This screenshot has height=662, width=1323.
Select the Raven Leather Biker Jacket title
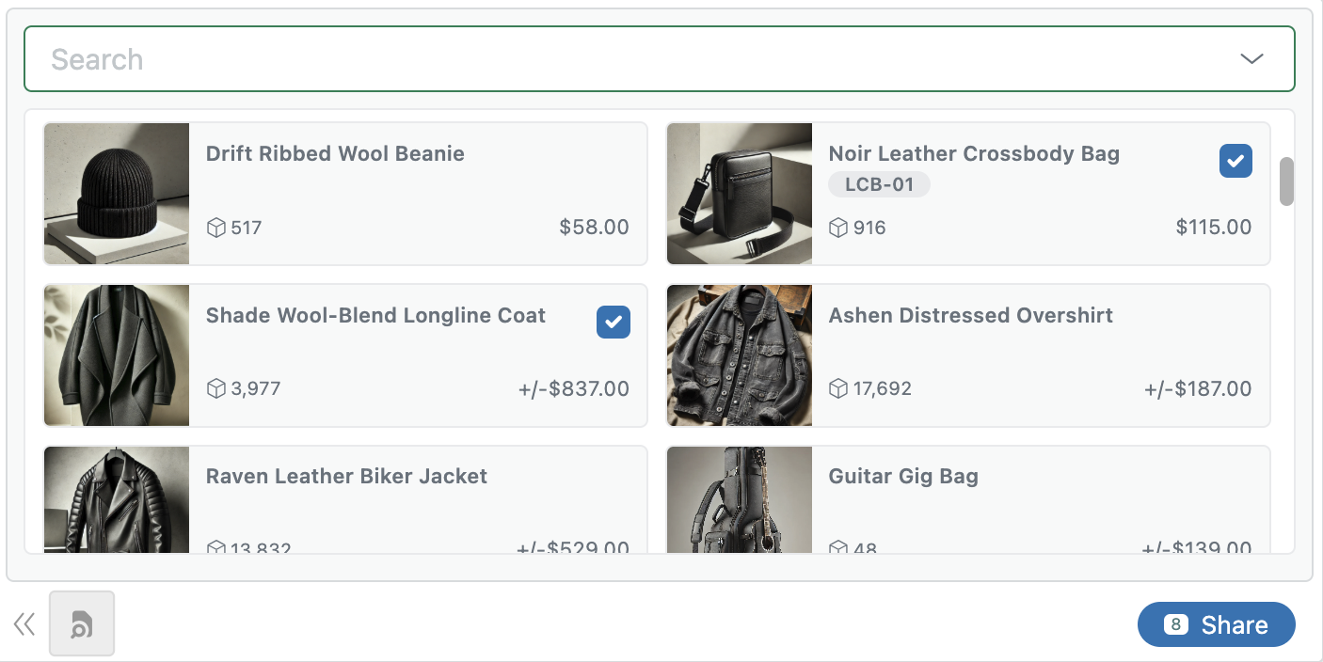pos(346,476)
